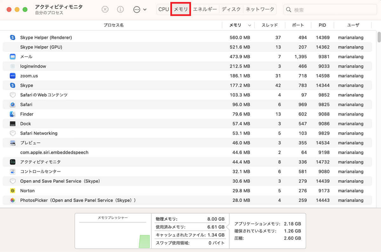Click the Safari compass icon
The image size is (381, 252).
[13, 104]
